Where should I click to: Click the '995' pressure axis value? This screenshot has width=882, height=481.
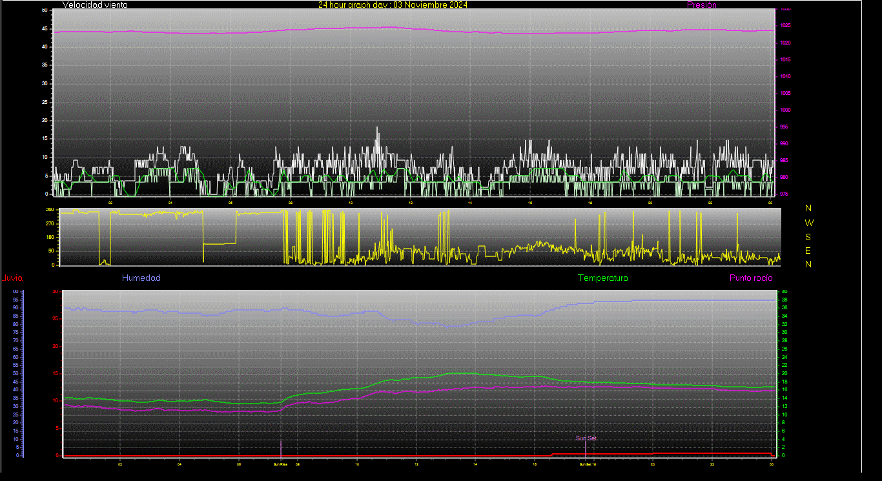[784, 127]
